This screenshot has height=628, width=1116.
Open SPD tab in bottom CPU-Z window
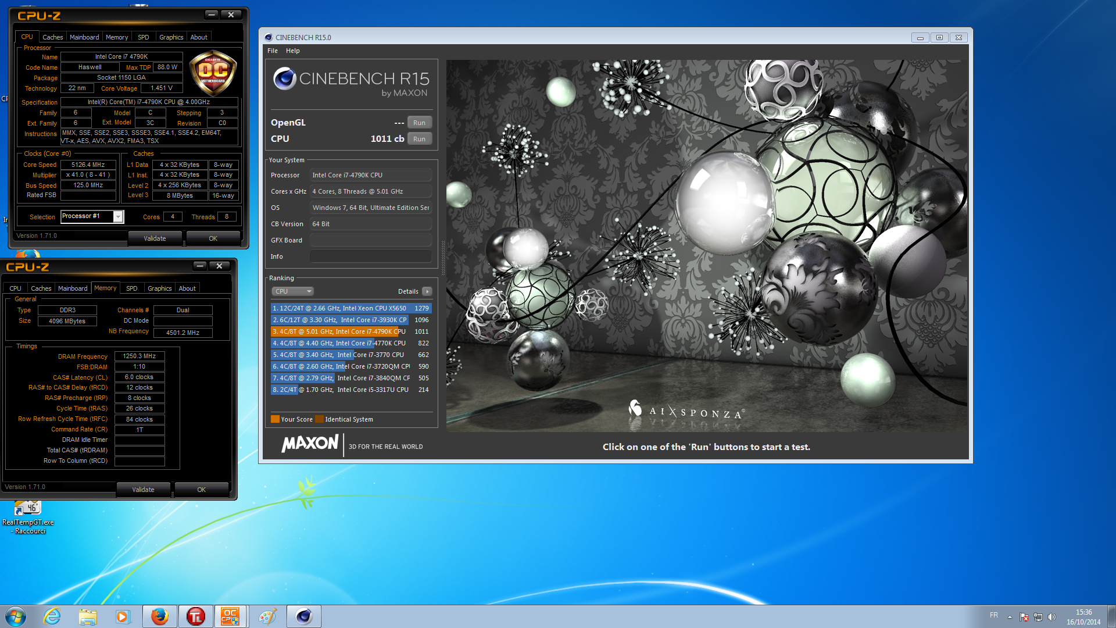[x=132, y=288]
